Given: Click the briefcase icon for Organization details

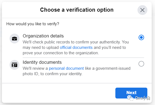Looking at the screenshot, I should [14, 39].
